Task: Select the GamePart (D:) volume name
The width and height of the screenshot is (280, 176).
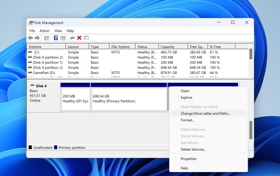Action: coord(44,73)
